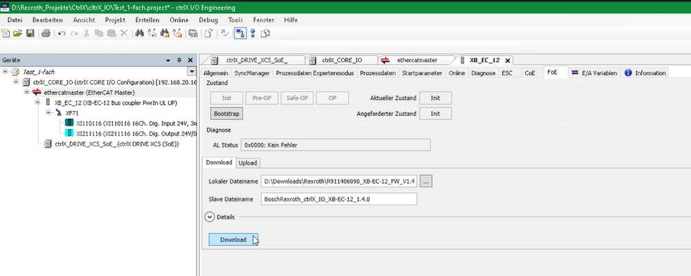The height and width of the screenshot is (276, 691).
Task: Open the Geräte panel dropdown arrow
Action: (x=168, y=60)
